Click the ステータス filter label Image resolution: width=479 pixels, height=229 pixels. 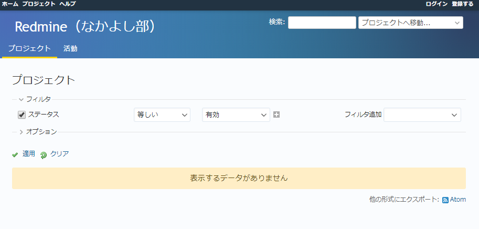(44, 114)
